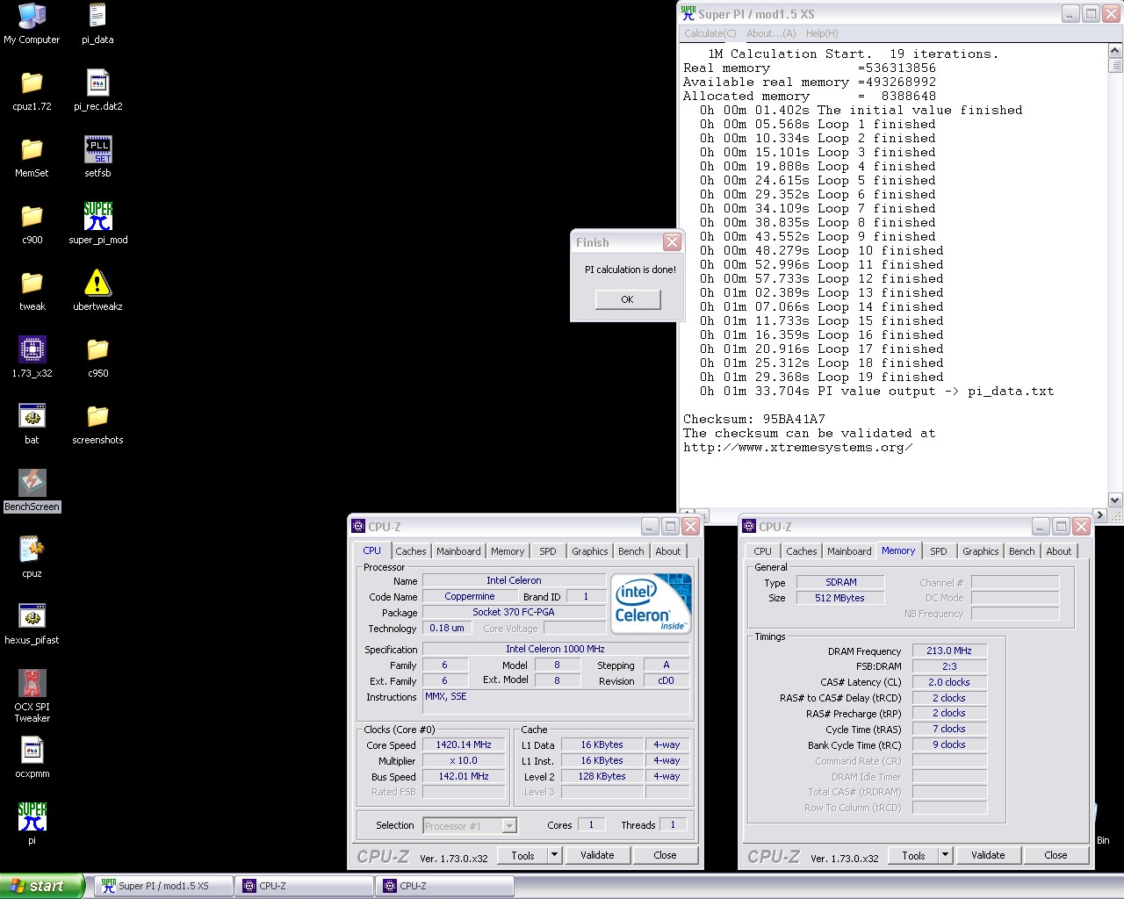This screenshot has height=899, width=1124.
Task: Open the Calculate(C) menu in Super PI
Action: (710, 33)
